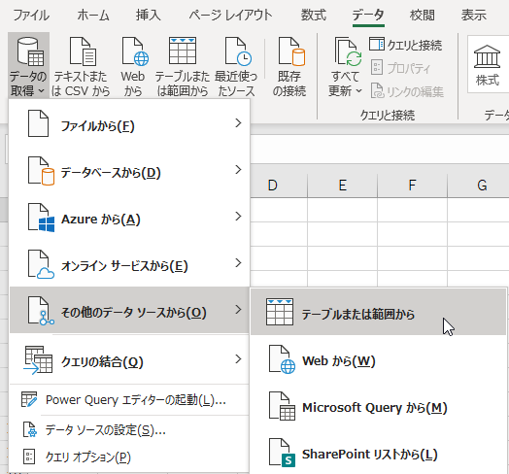
Task: Choose テーブルまたは範囲から in submenu
Action: tap(379, 312)
